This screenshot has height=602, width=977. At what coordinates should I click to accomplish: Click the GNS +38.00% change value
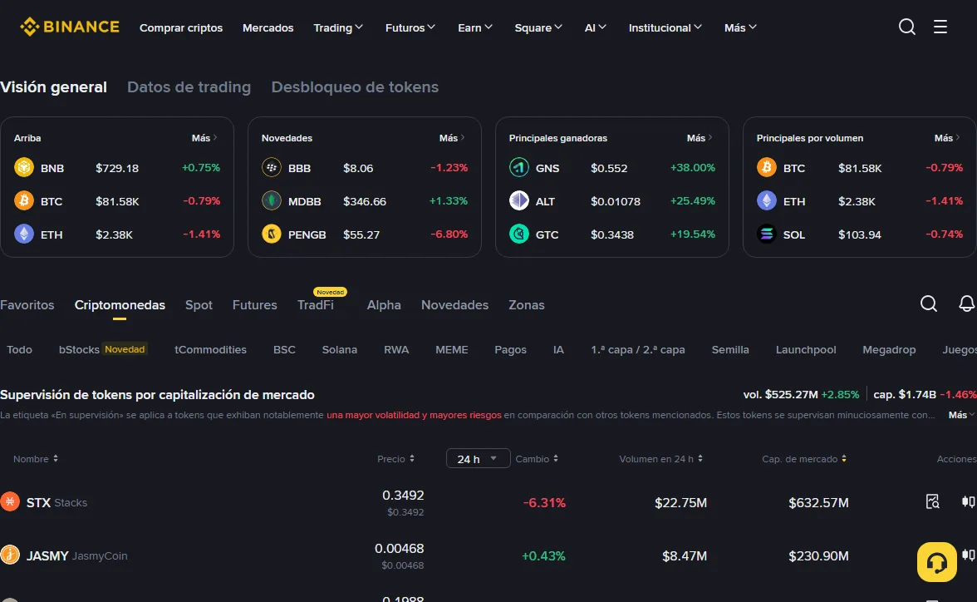pyautogui.click(x=692, y=167)
